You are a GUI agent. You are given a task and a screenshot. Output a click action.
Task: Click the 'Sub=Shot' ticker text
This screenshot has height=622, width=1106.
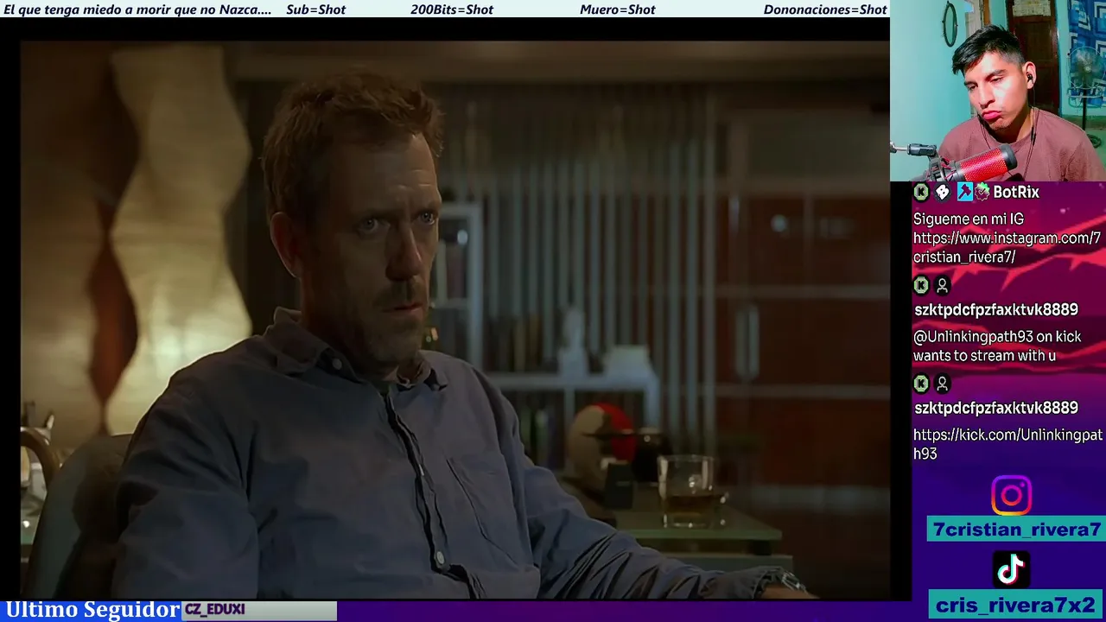point(315,10)
